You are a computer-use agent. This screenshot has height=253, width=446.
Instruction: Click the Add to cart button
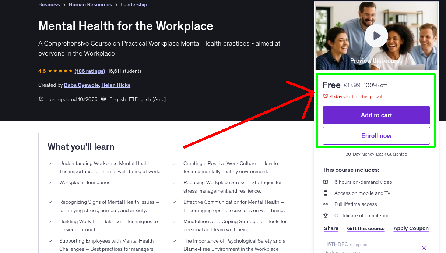pyautogui.click(x=376, y=115)
